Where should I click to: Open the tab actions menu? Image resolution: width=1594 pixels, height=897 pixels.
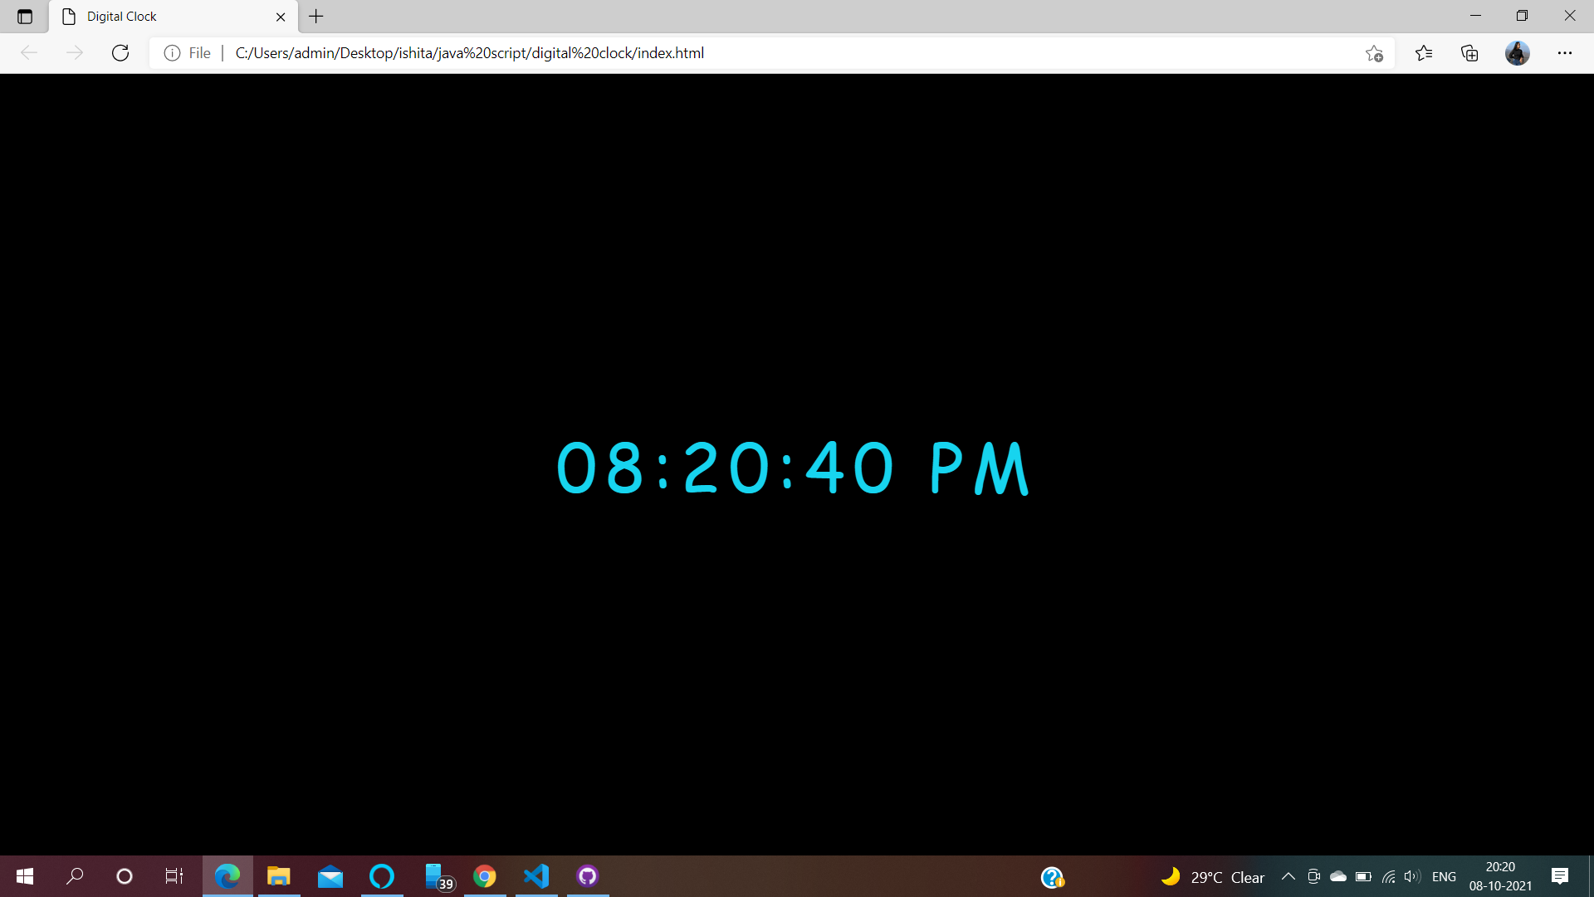click(x=24, y=16)
